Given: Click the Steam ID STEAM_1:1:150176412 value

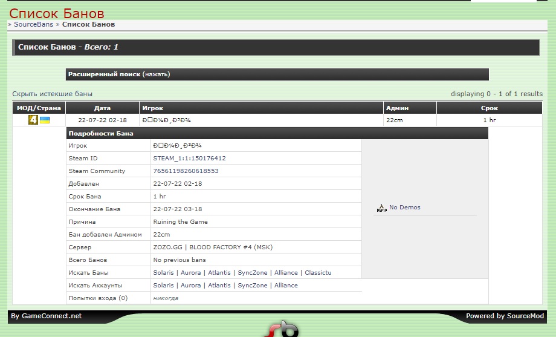Looking at the screenshot, I should [189, 159].
